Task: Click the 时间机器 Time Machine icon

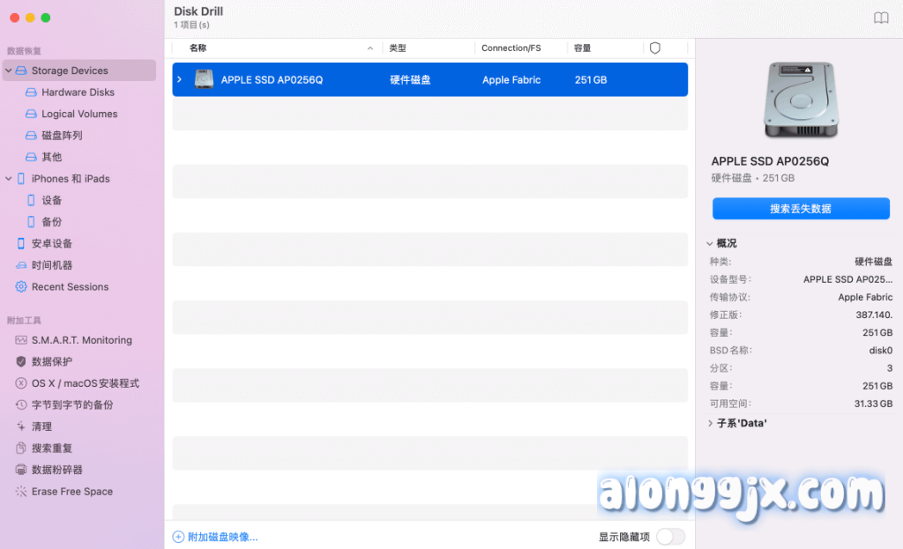Action: (x=21, y=265)
